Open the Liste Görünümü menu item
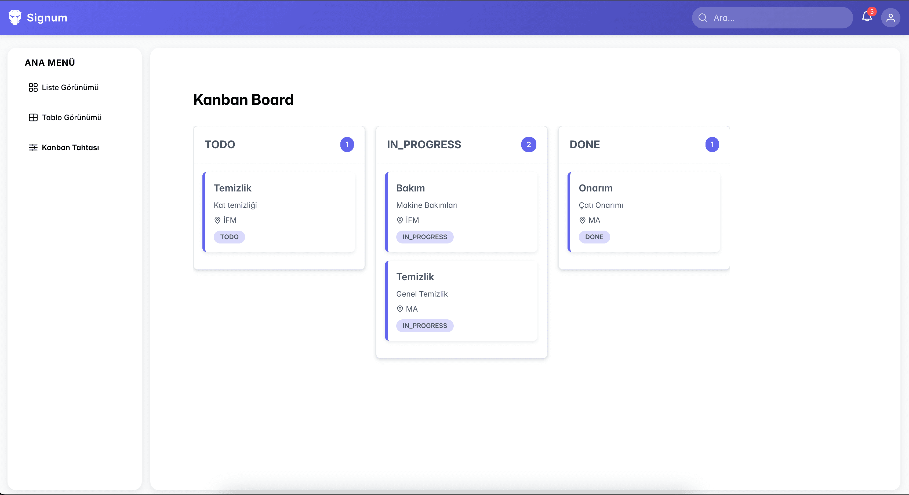 coord(70,87)
